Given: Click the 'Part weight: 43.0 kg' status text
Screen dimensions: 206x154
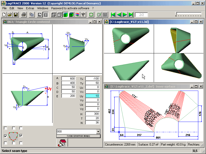Looking at the screenshot, I should (173, 145).
